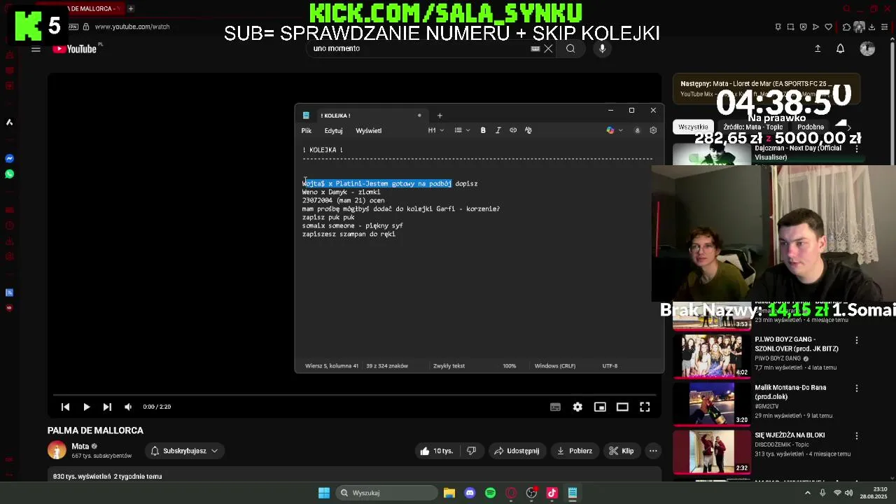Toggle bold formatting in Notepad

click(483, 130)
